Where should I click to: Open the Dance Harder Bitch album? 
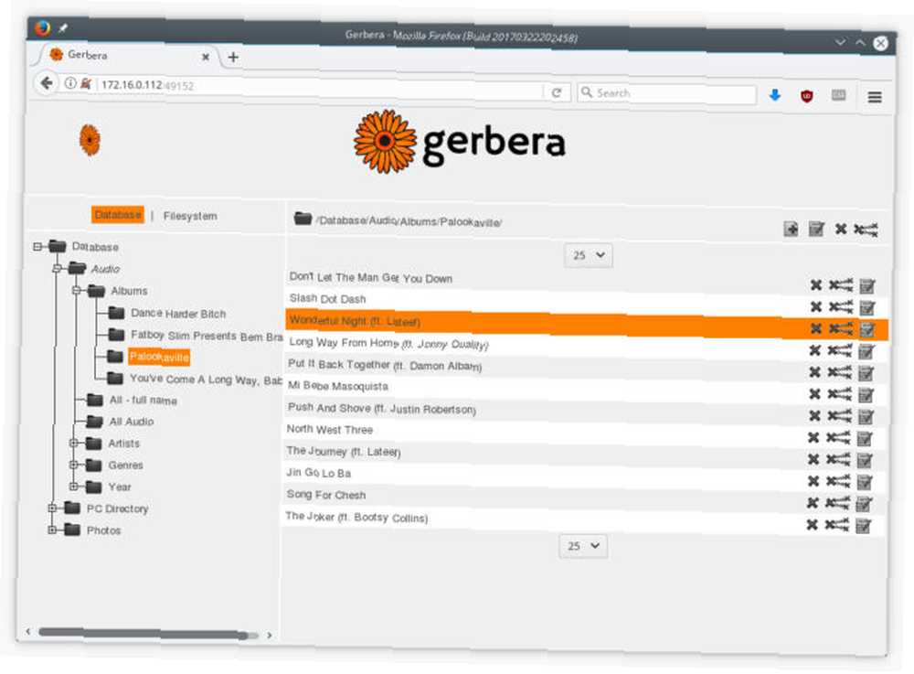point(178,313)
